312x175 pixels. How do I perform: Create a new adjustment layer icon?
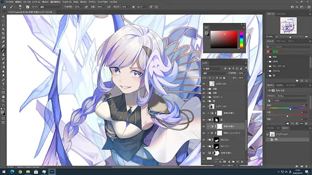229,162
